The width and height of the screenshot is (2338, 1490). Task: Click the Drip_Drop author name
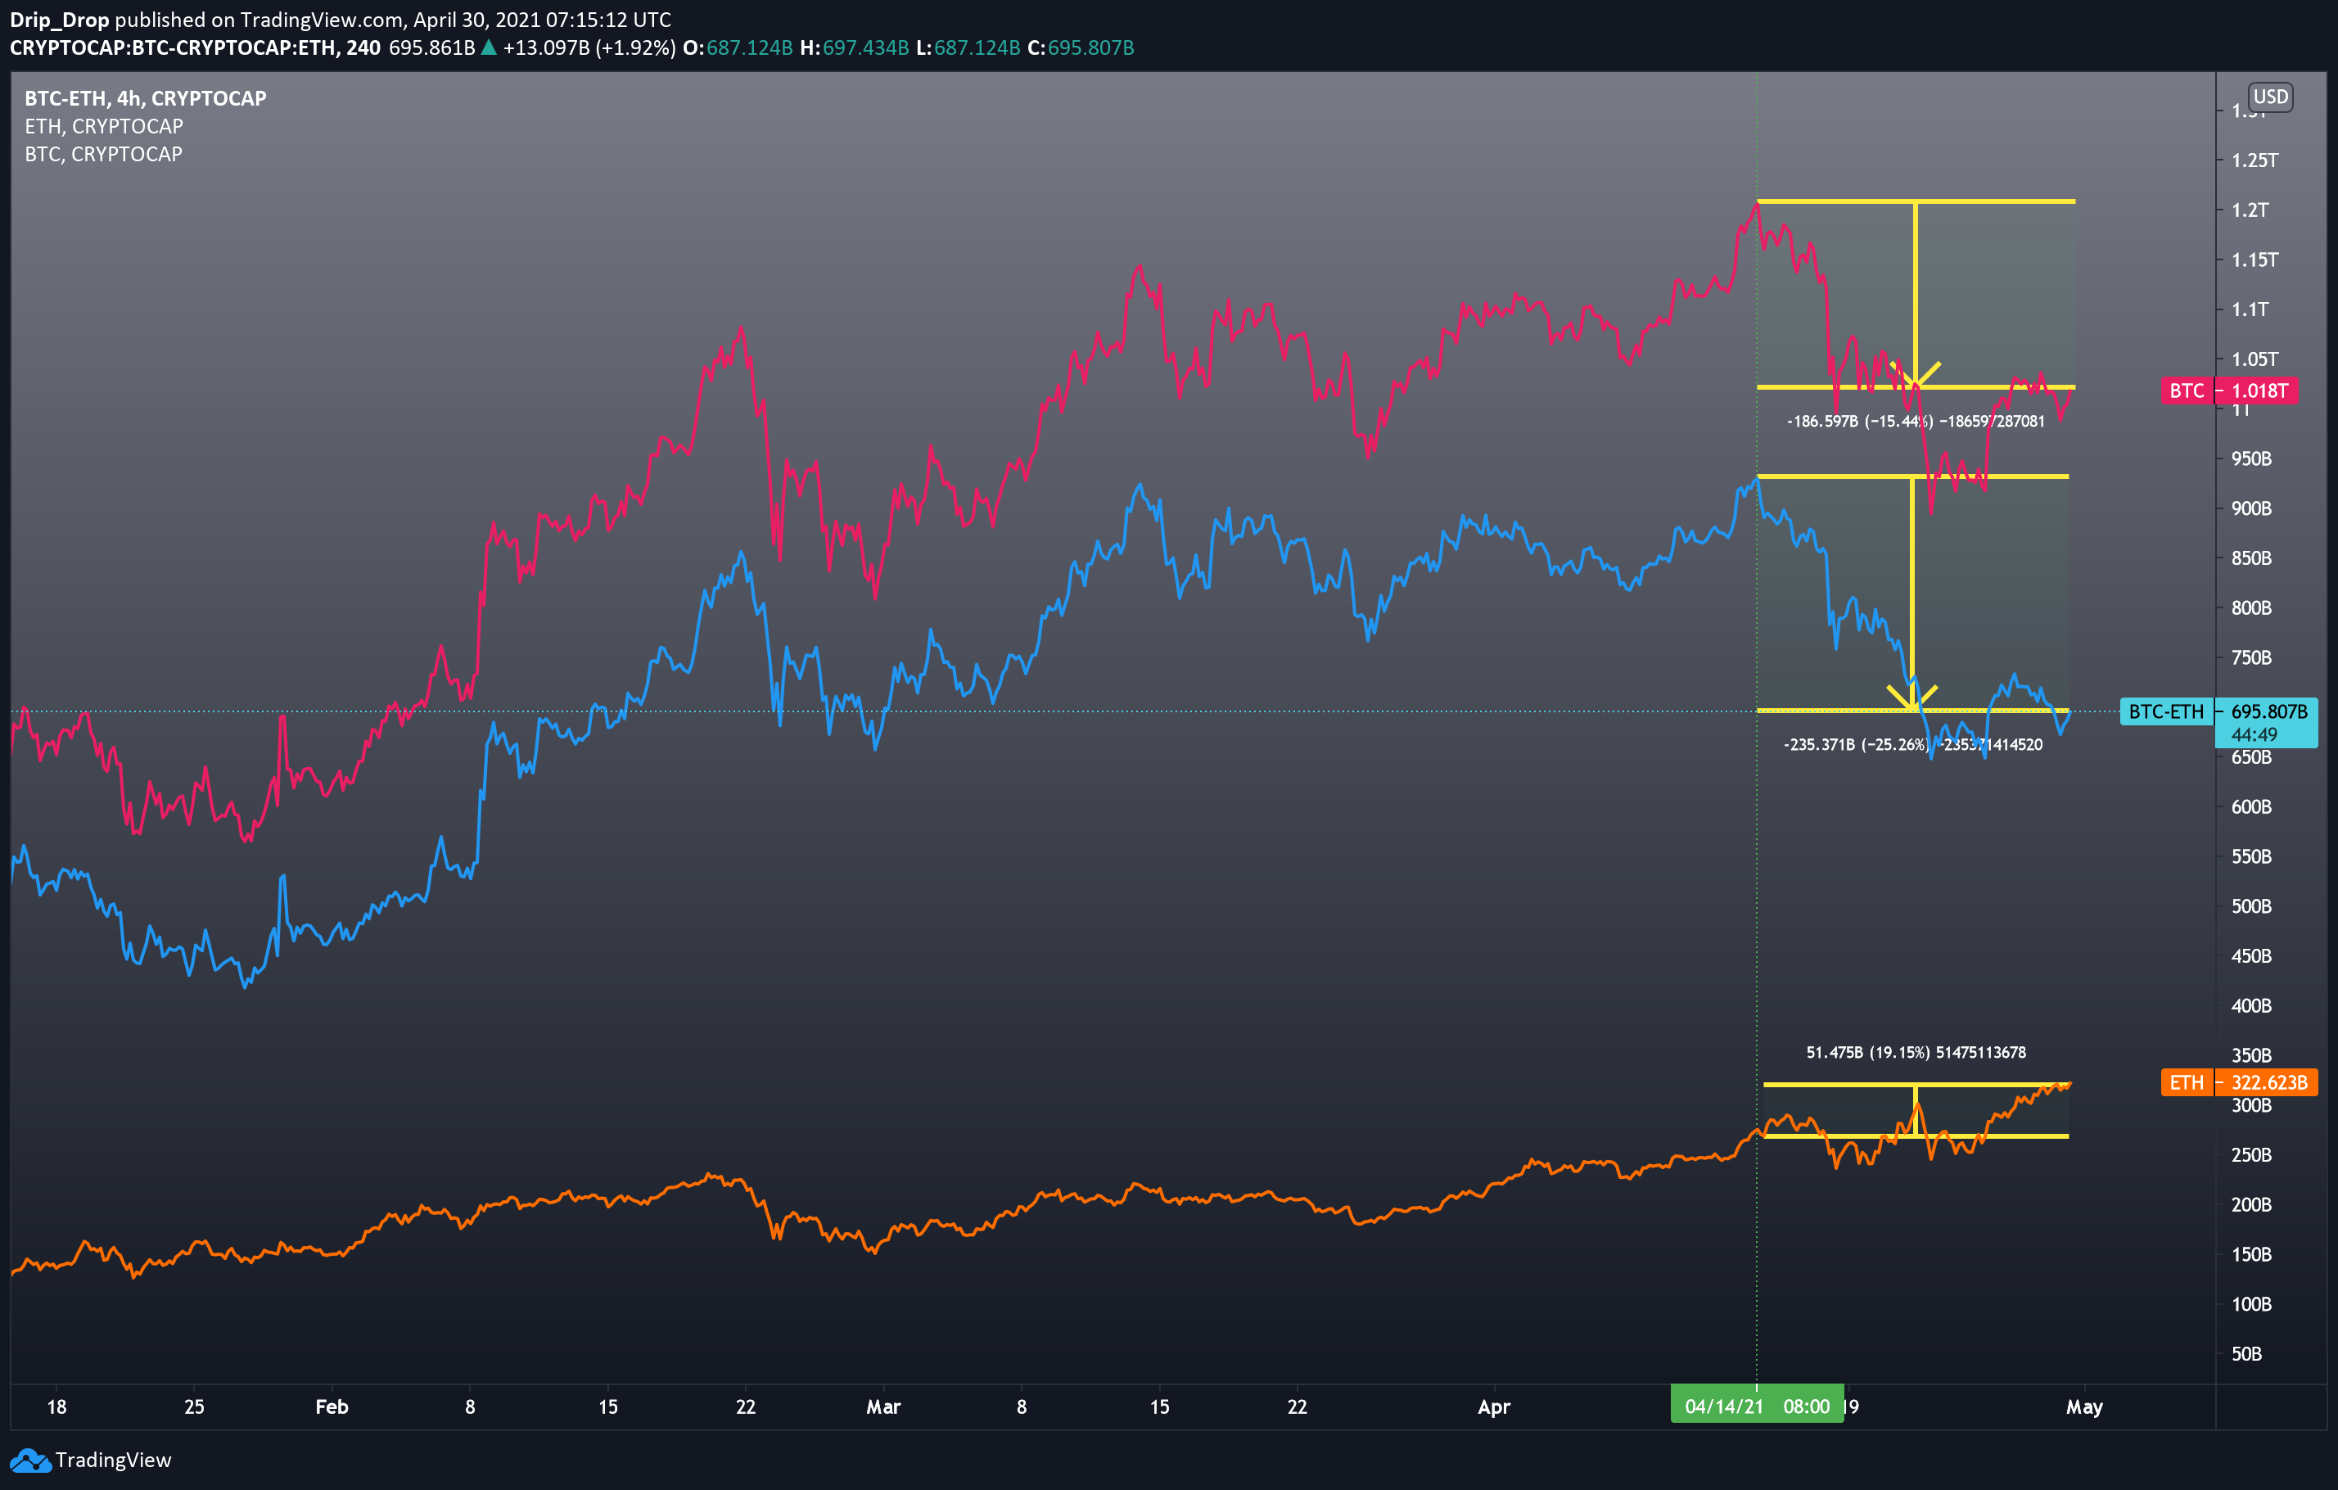pos(59,20)
